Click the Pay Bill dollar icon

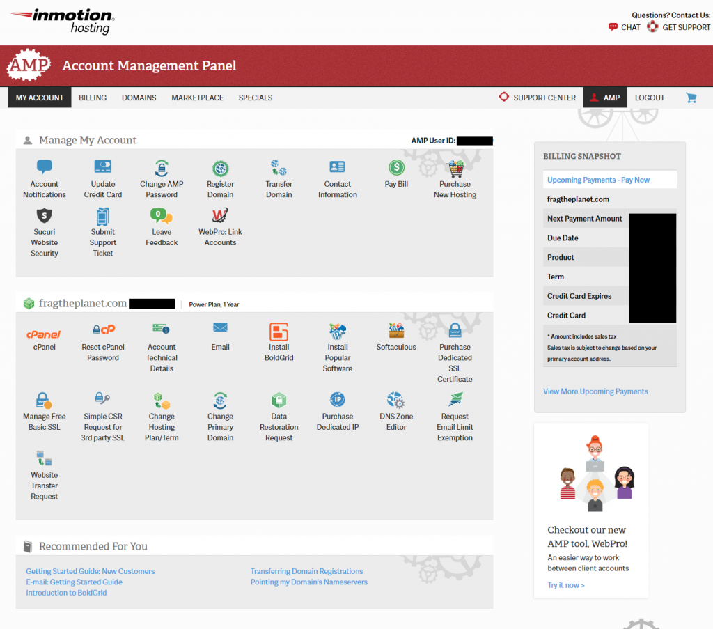pyautogui.click(x=396, y=167)
